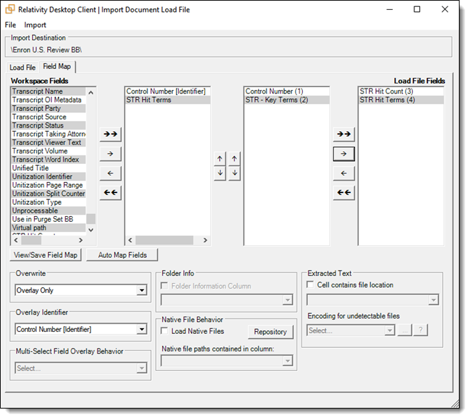Click single right arrow next to Workspace Fields list
This screenshot has width=470, height=419.
point(110,153)
